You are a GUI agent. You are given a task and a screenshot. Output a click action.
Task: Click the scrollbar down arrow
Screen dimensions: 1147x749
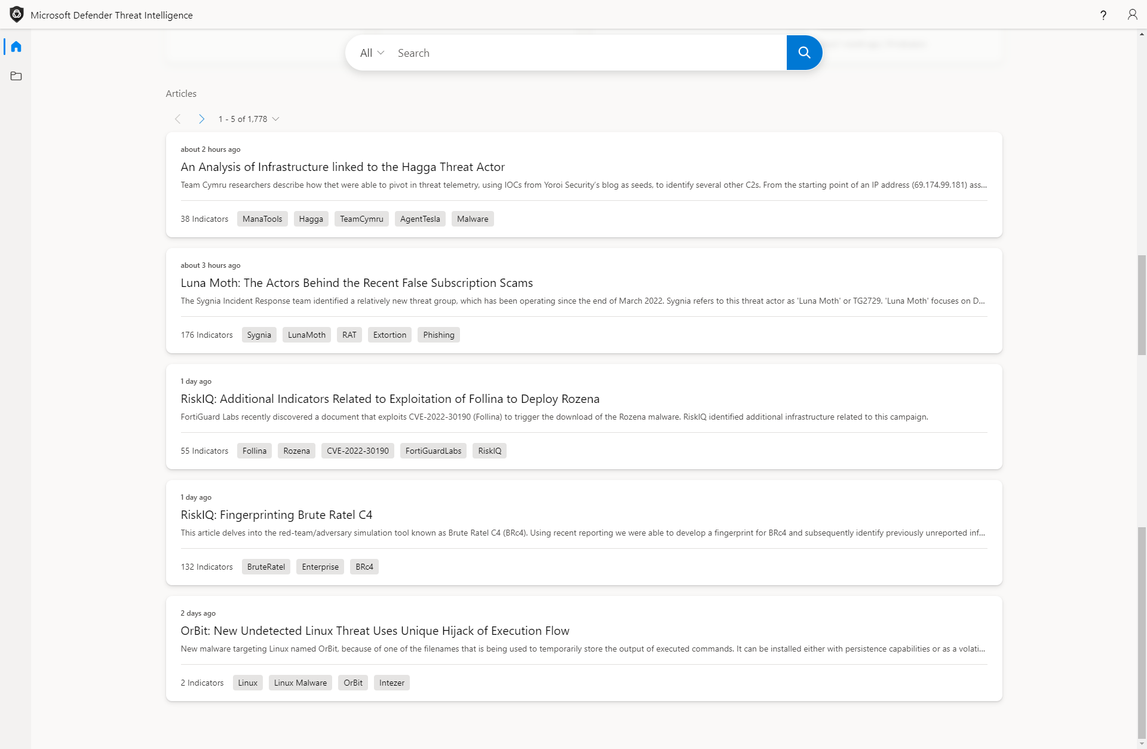point(1142,744)
